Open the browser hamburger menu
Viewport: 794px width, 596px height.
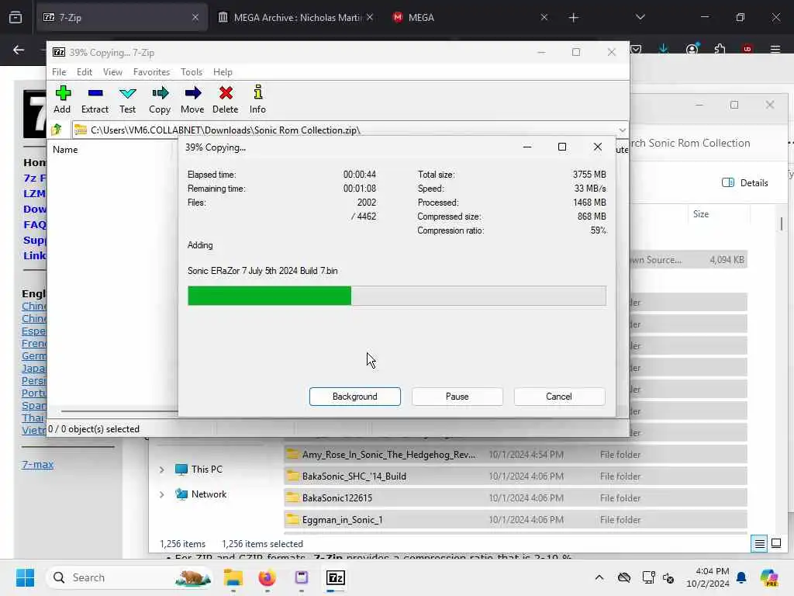click(775, 49)
